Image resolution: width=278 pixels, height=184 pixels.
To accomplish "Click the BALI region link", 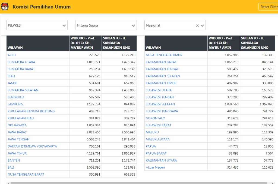I will [x=11, y=167].
